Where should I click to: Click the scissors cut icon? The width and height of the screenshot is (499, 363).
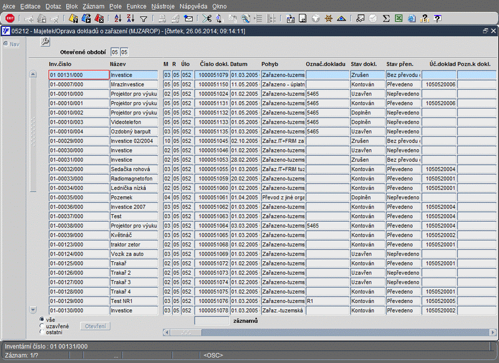pyautogui.click(x=216, y=19)
